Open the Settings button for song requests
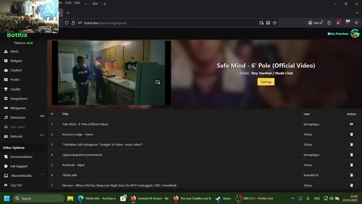 pos(266,82)
